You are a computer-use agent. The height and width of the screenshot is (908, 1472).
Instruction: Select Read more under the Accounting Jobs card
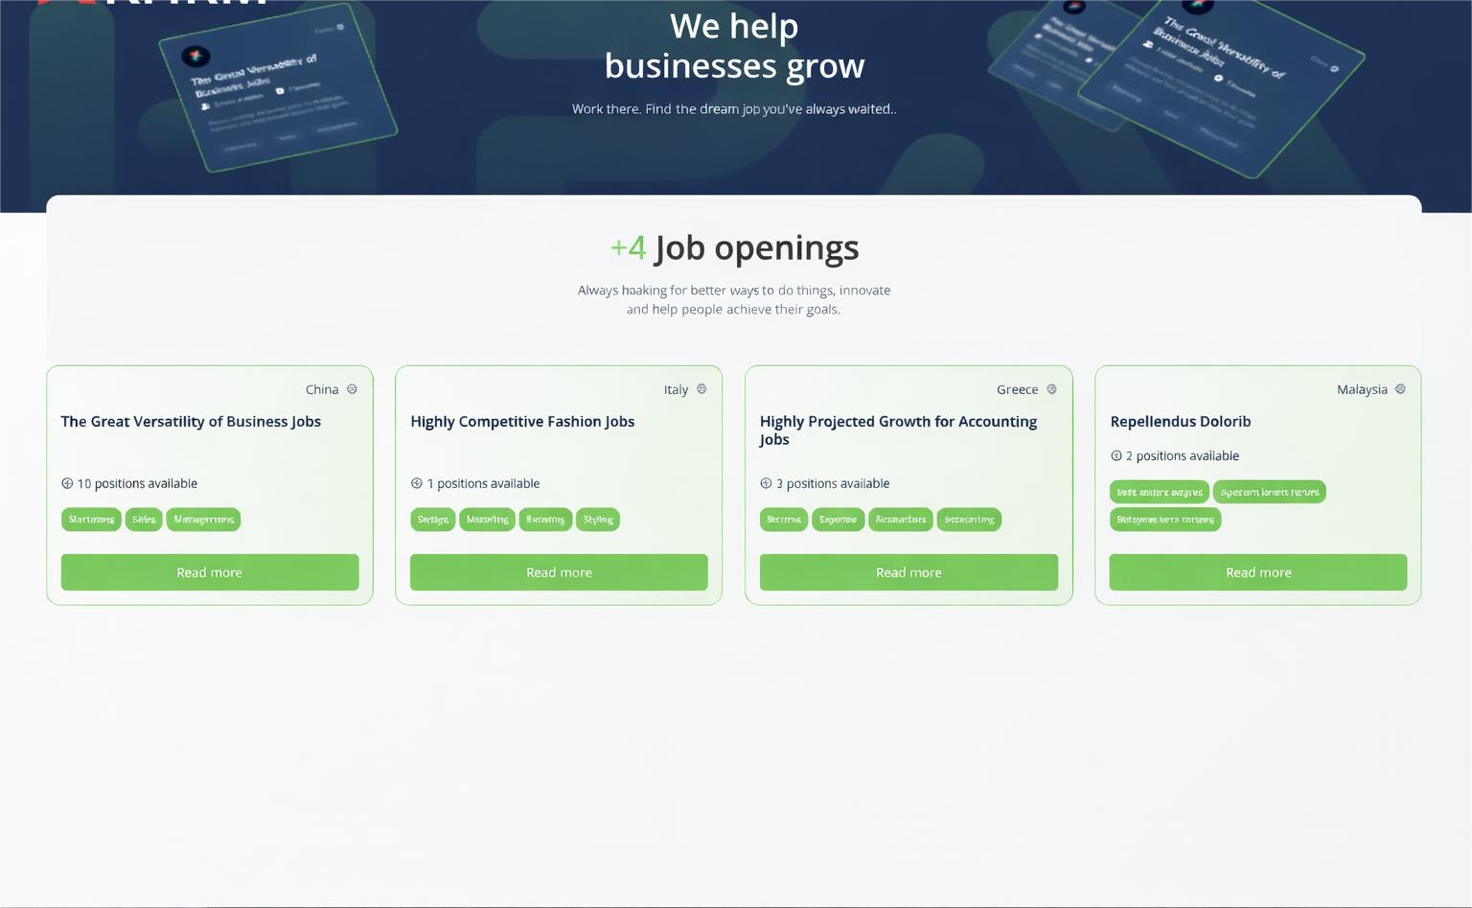point(908,572)
